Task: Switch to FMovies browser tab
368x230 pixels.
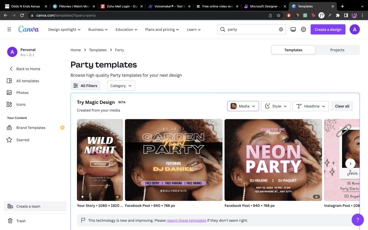Action: pos(74,6)
